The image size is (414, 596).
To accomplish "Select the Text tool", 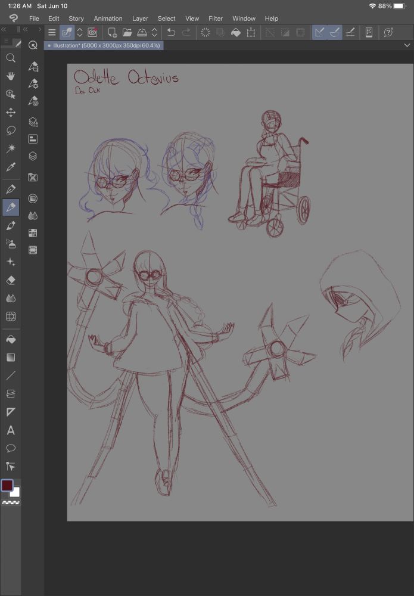I will coord(11,430).
